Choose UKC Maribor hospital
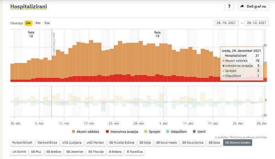Image resolution: width=275 pixels, height=159 pixels. (x=95, y=143)
